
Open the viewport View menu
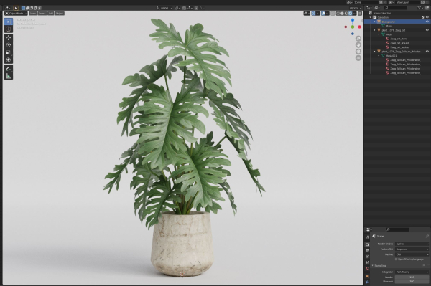pos(33,14)
